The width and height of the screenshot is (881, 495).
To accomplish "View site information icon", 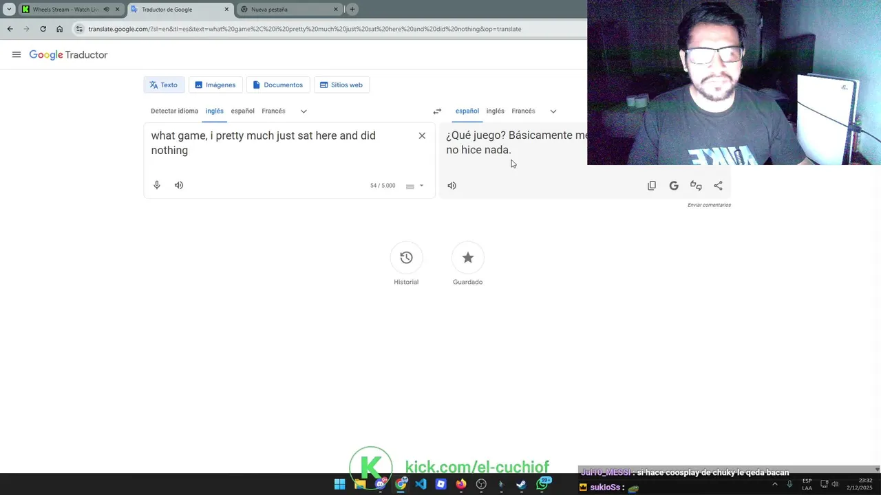I will point(79,29).
